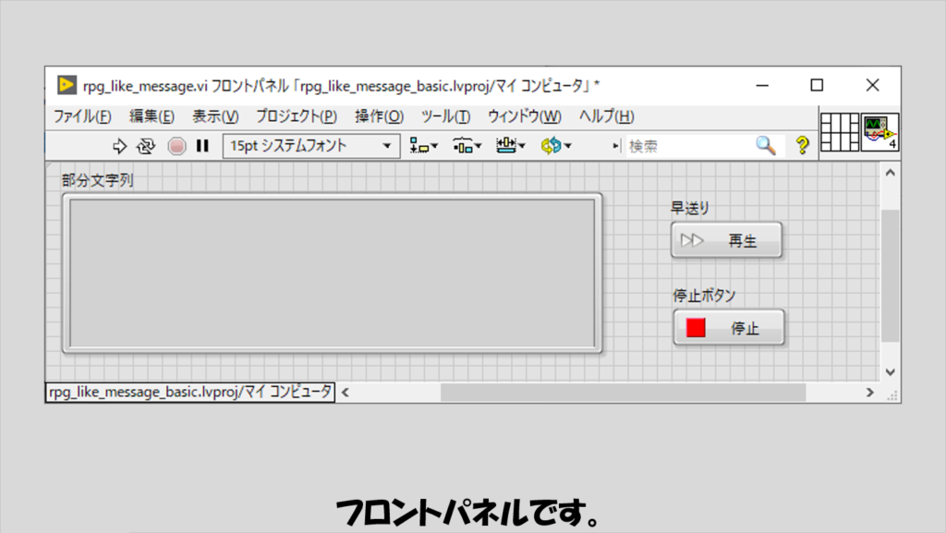
Task: Open the ファイル(F) menu
Action: 82,116
